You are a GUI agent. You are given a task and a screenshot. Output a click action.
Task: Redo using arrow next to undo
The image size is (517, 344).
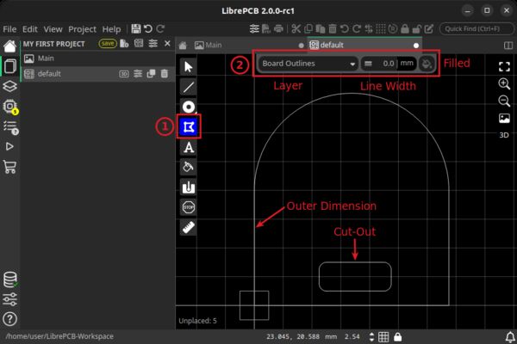coord(160,29)
